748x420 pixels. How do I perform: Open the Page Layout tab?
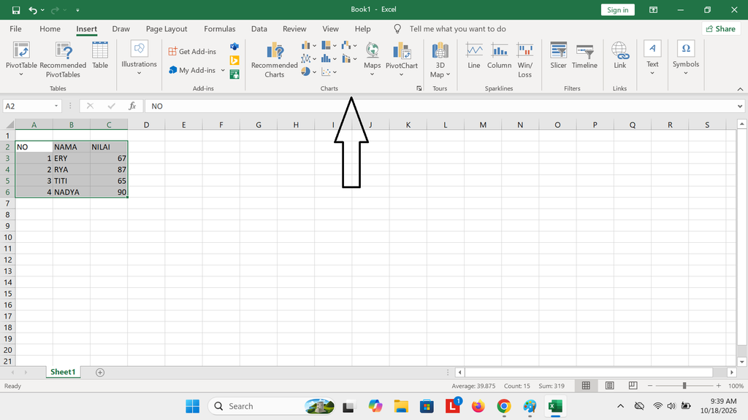[167, 28]
